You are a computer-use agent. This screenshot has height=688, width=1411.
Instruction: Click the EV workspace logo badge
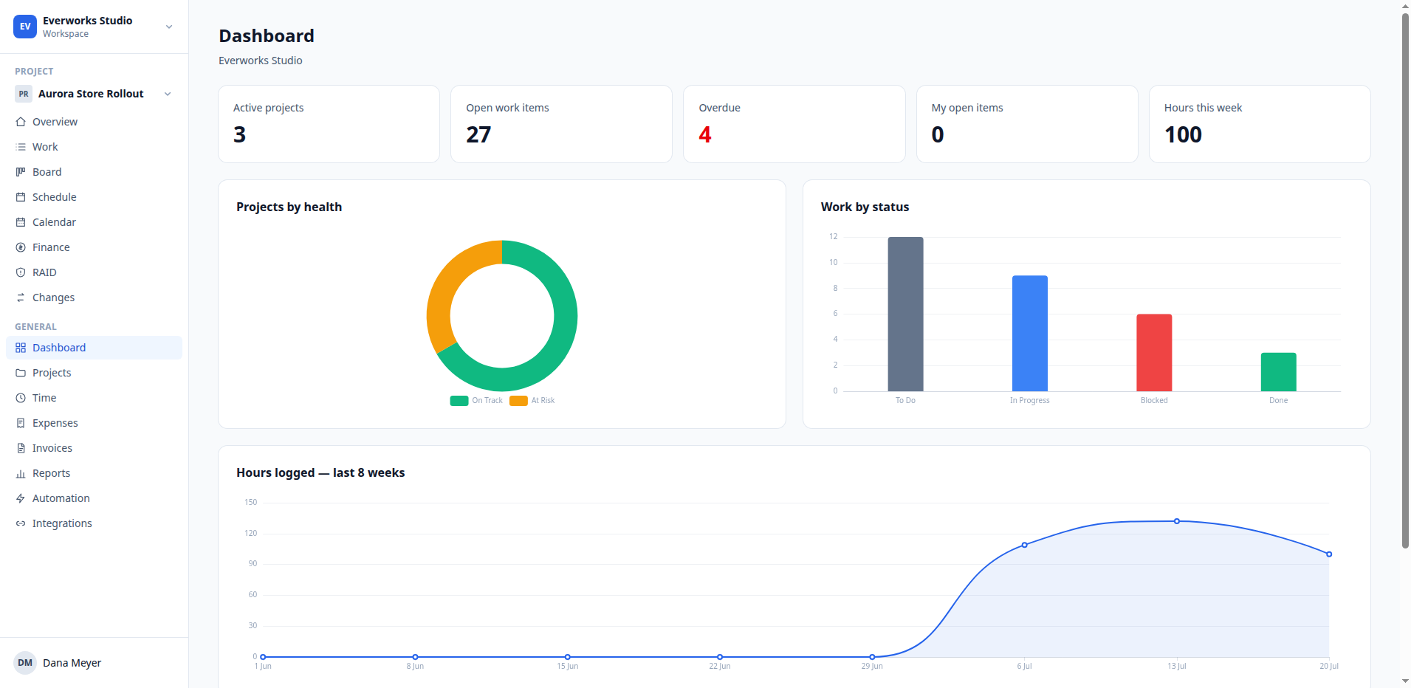tap(25, 27)
